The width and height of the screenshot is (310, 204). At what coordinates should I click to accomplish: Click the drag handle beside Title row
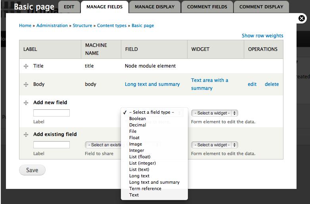point(26,66)
